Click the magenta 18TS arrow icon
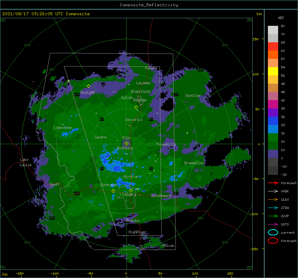This screenshot has height=278, width=298. click(x=273, y=224)
